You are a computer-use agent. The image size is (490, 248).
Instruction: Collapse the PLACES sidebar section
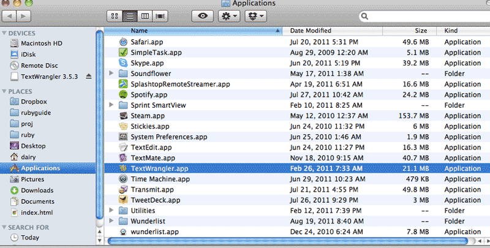(4, 91)
